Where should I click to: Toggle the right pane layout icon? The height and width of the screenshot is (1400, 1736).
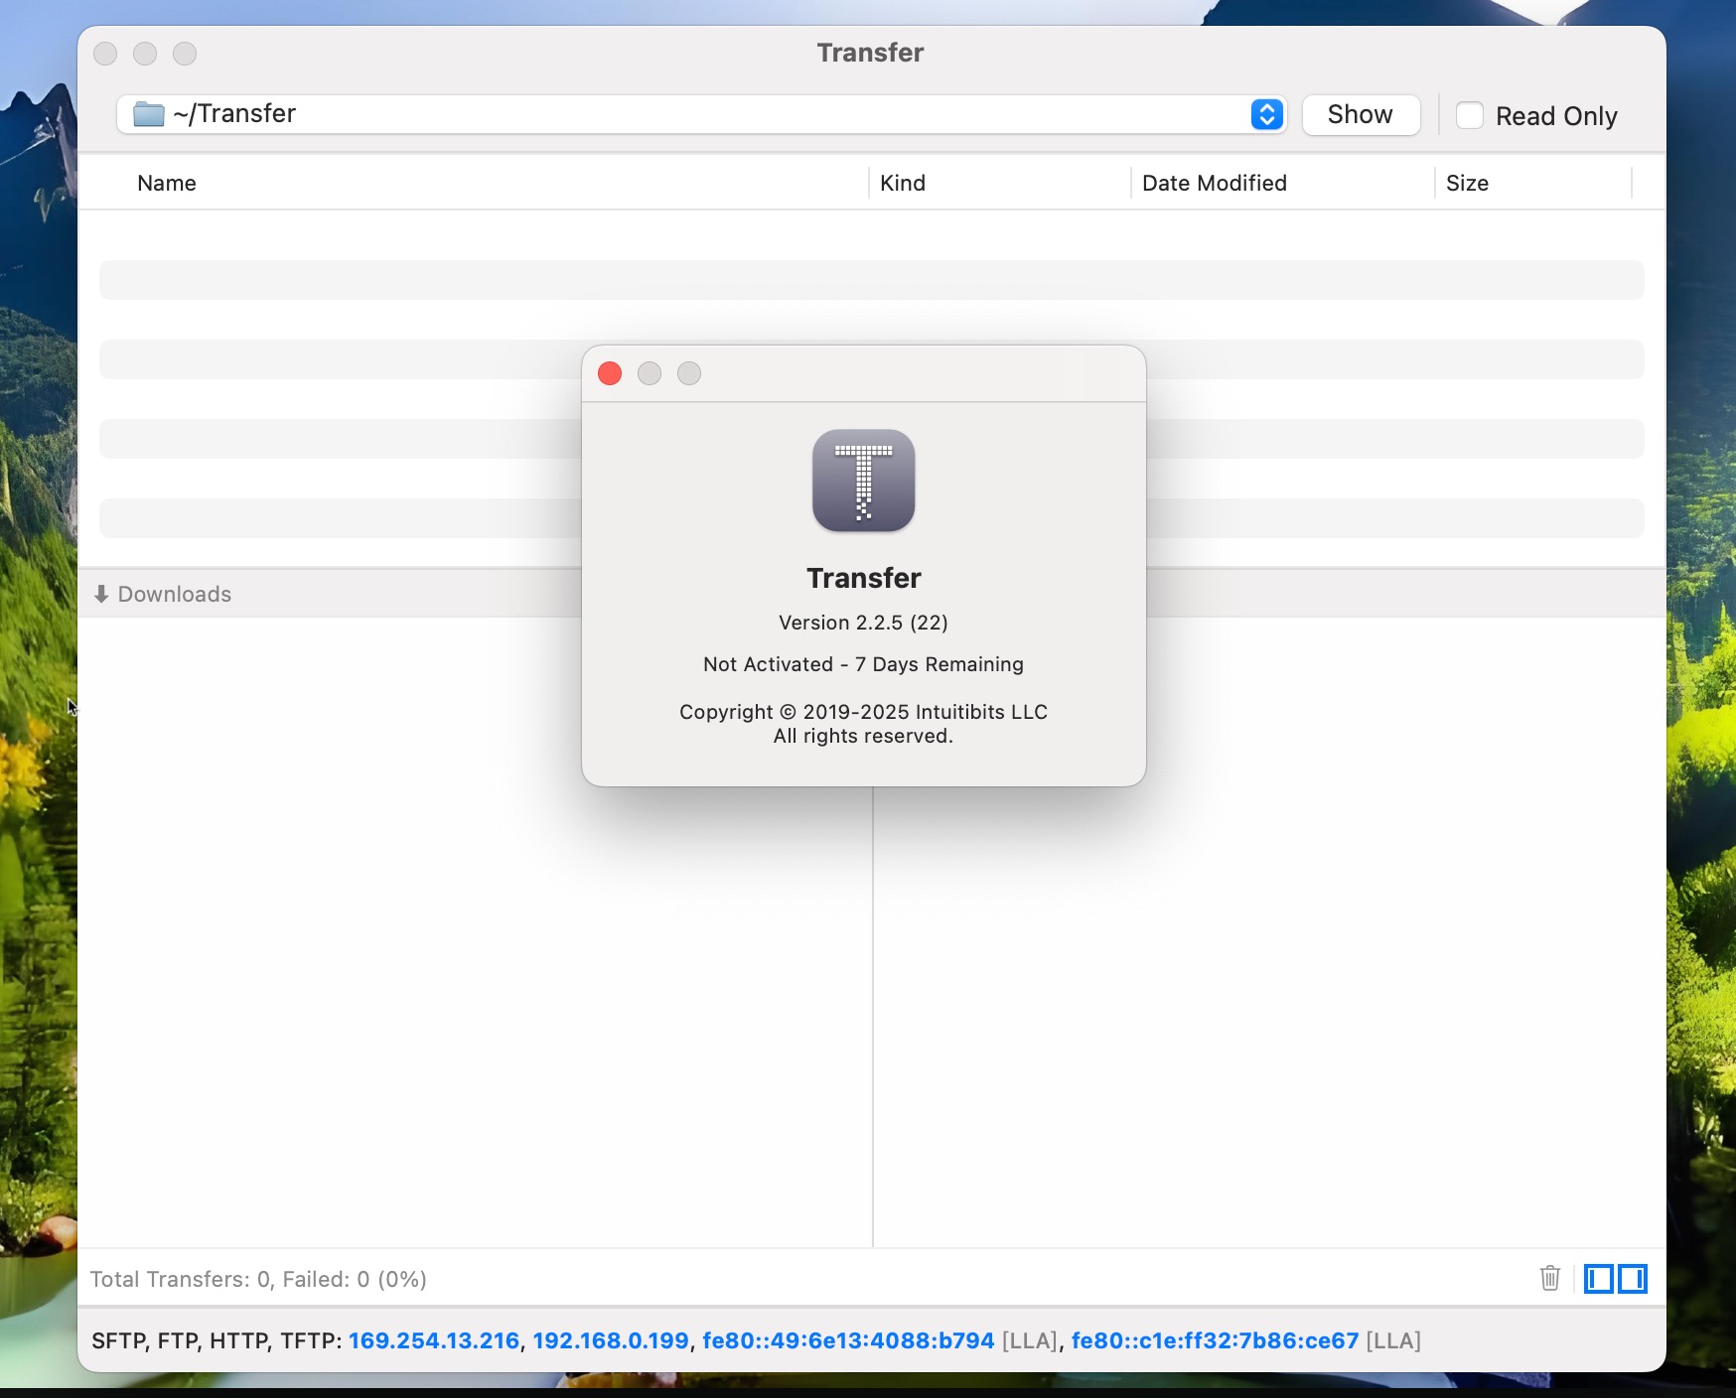pyautogui.click(x=1633, y=1278)
